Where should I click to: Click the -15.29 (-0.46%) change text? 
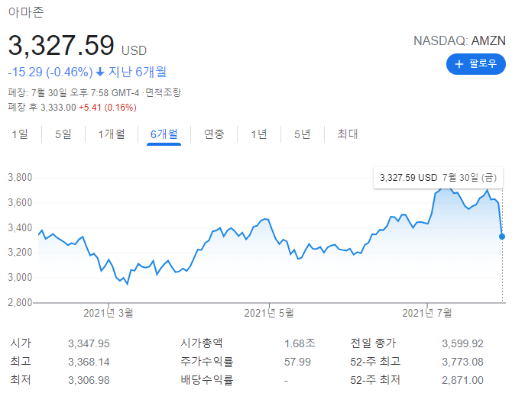[50, 72]
